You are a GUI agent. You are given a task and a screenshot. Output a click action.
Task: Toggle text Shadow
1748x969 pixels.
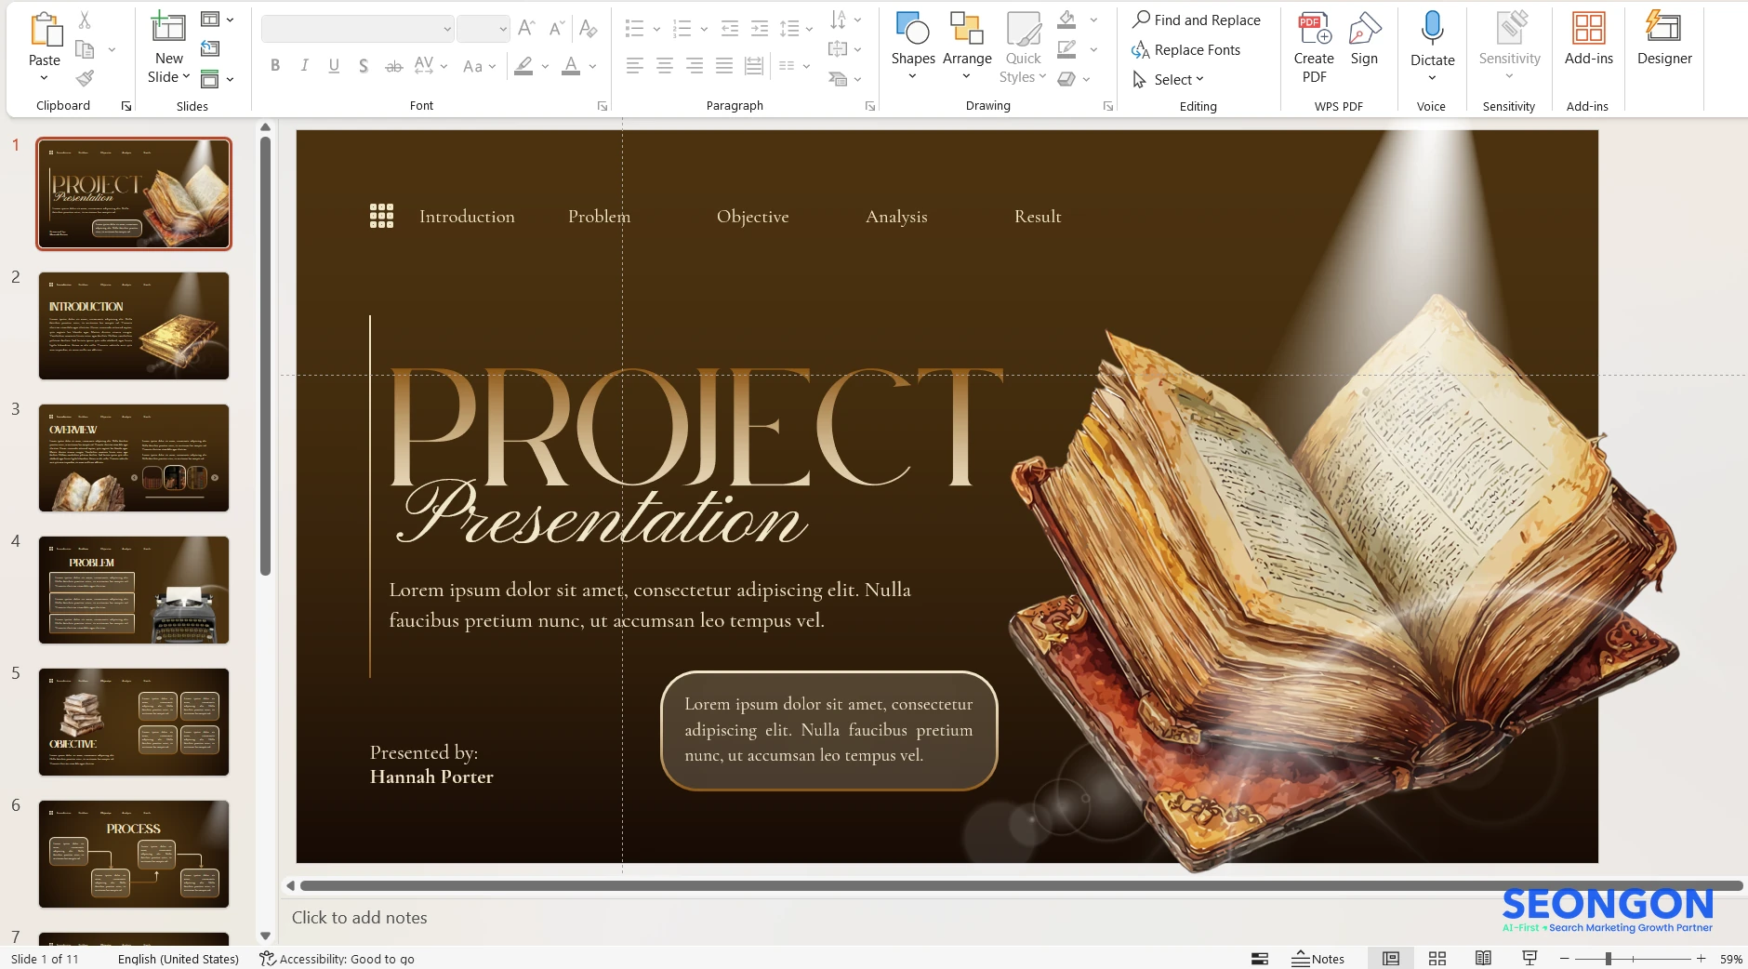click(x=364, y=65)
